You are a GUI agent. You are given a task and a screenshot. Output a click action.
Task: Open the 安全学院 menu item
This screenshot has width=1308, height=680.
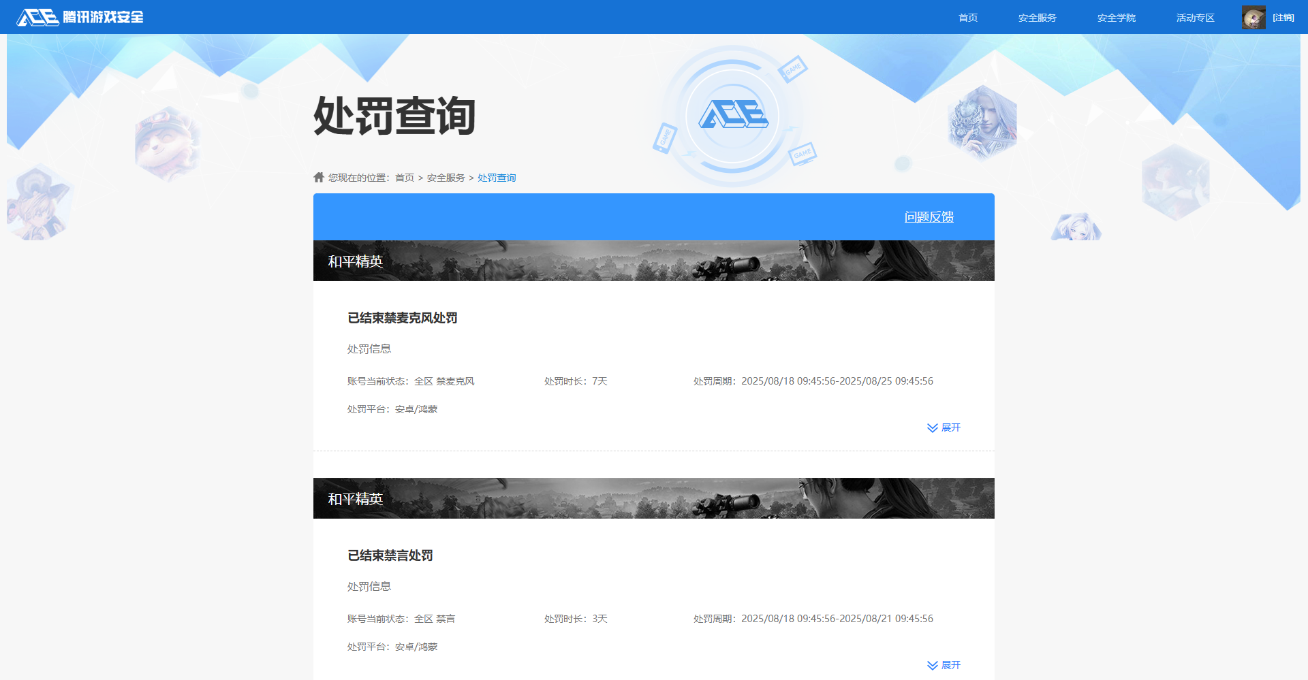click(x=1116, y=17)
